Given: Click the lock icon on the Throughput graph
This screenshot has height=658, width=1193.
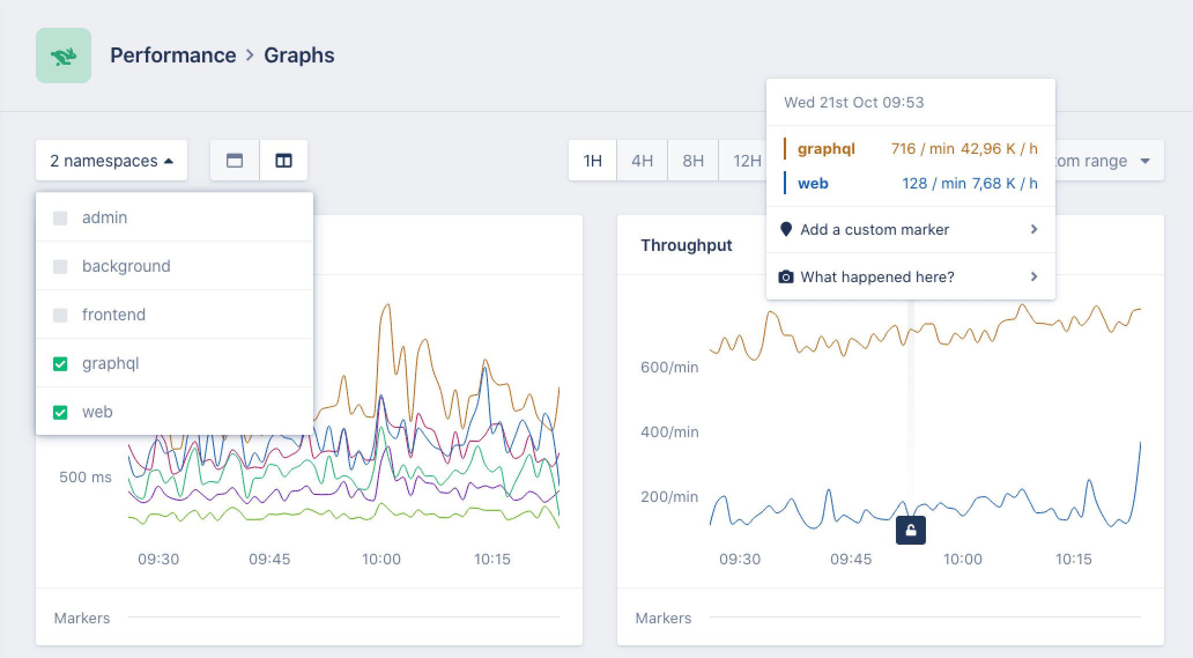Looking at the screenshot, I should [x=910, y=530].
